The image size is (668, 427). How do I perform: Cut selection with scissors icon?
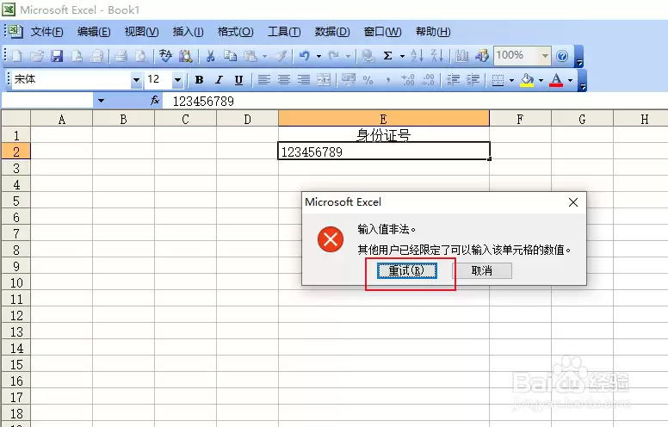[210, 56]
